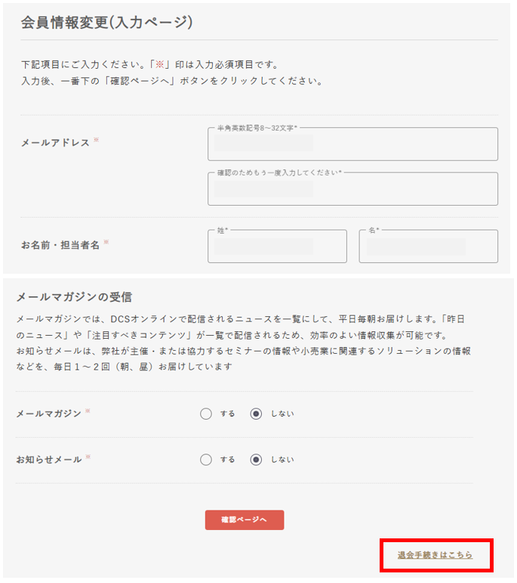The image size is (517, 583).
Task: Click the 会員情報変更(入力ページ) heading
Action: 107,23
